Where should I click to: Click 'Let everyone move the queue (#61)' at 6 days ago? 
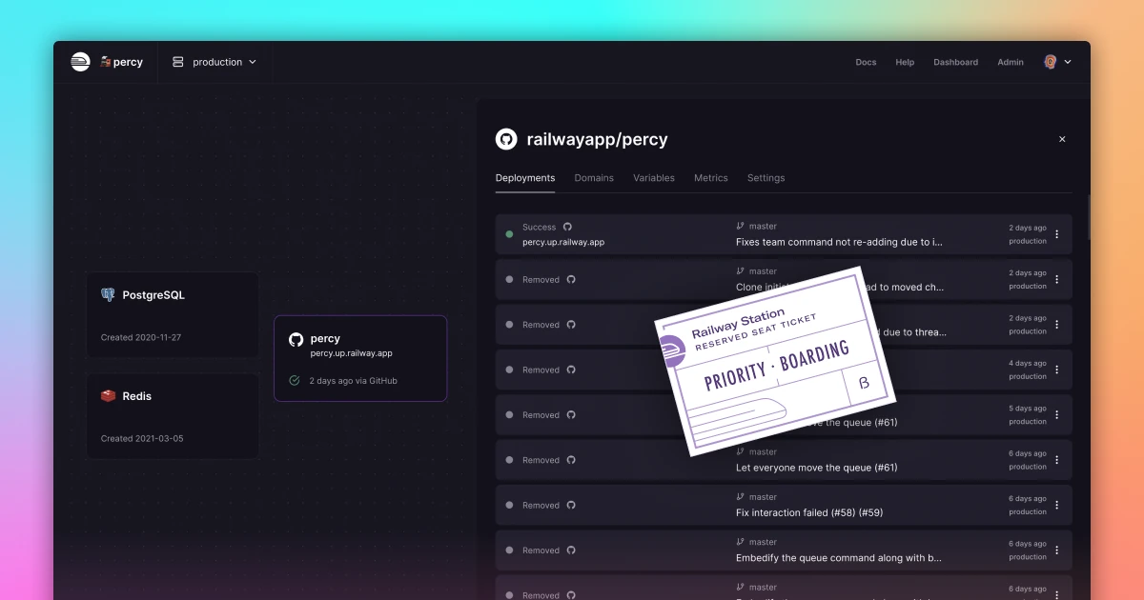(816, 468)
